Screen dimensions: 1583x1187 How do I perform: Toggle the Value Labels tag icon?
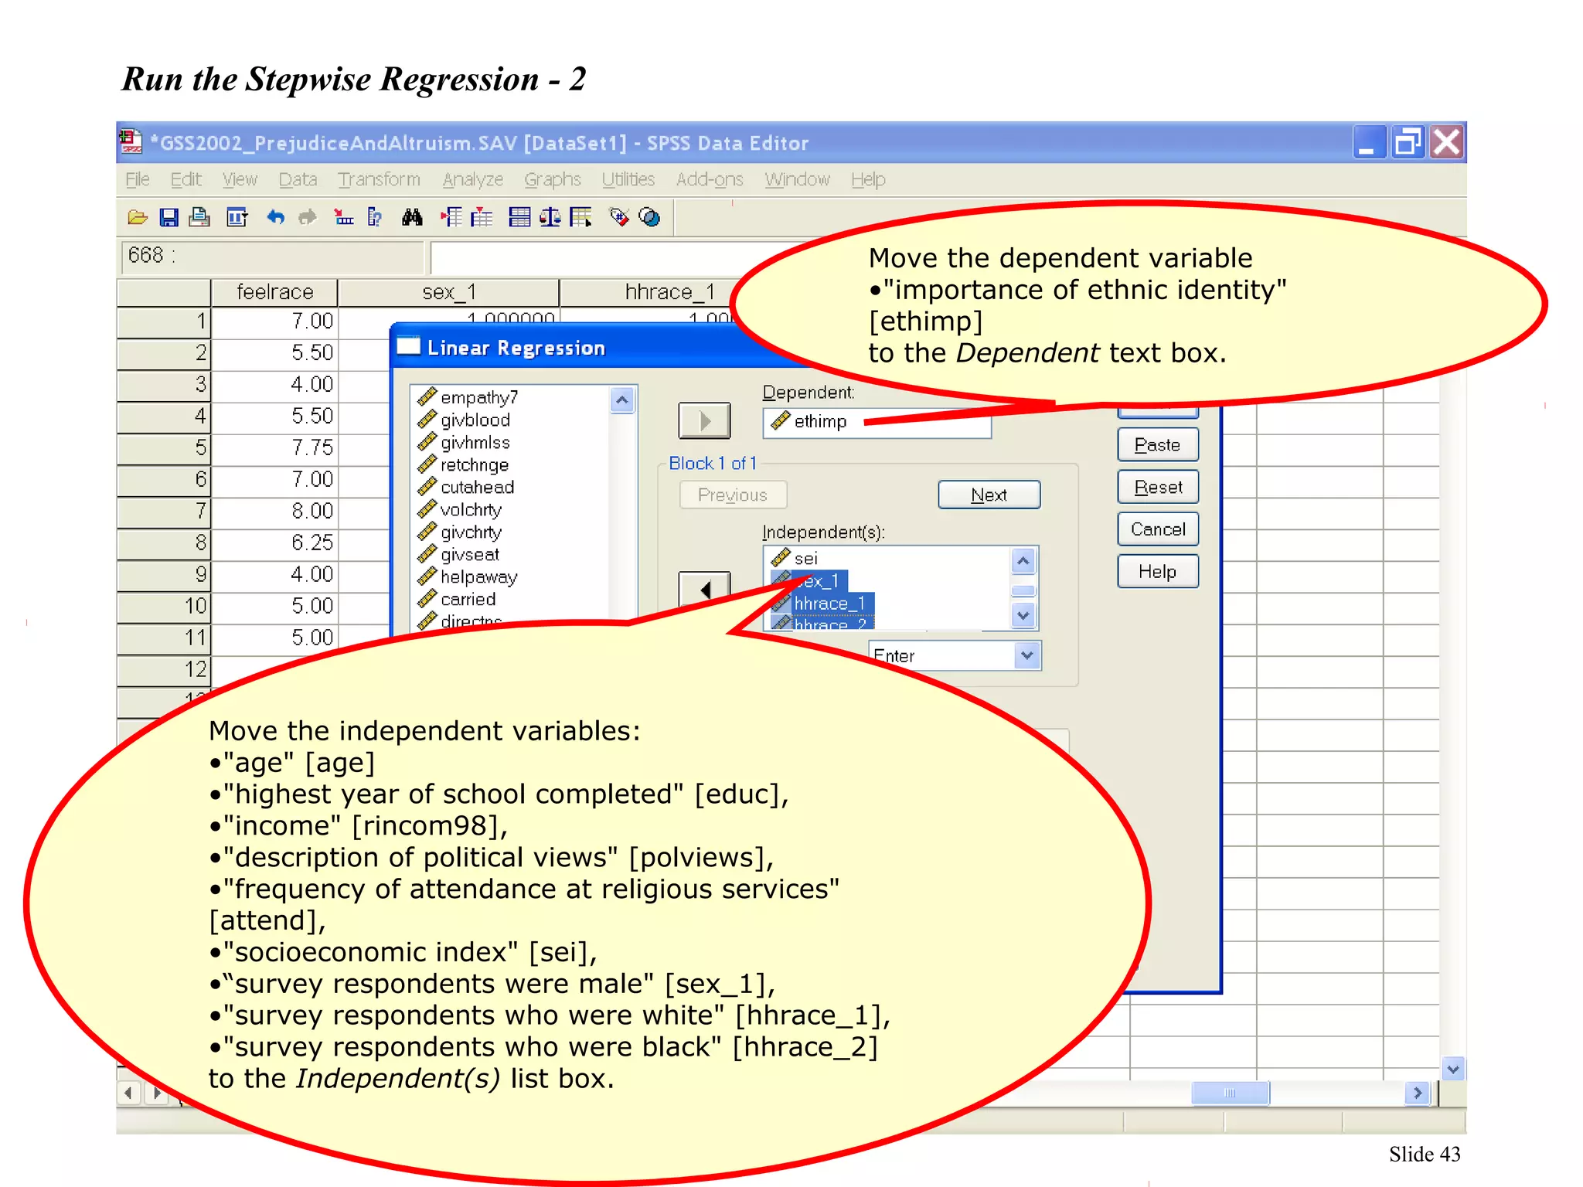pos(619,218)
